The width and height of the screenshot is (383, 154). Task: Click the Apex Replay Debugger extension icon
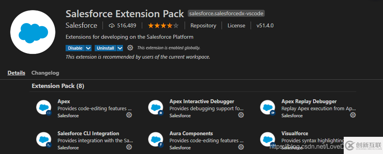click(268, 107)
